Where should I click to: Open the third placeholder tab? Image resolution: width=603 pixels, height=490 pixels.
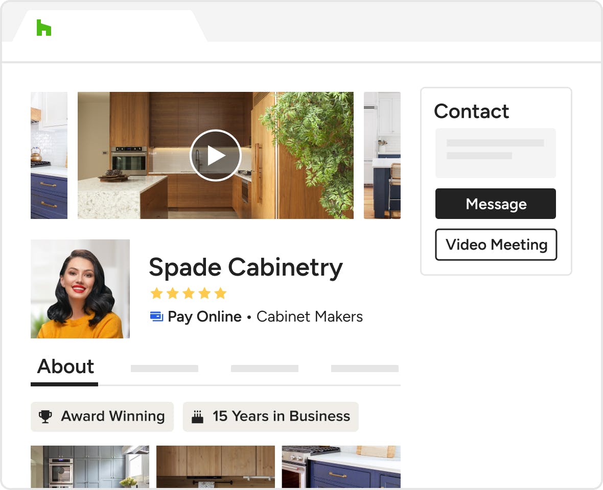coord(264,368)
